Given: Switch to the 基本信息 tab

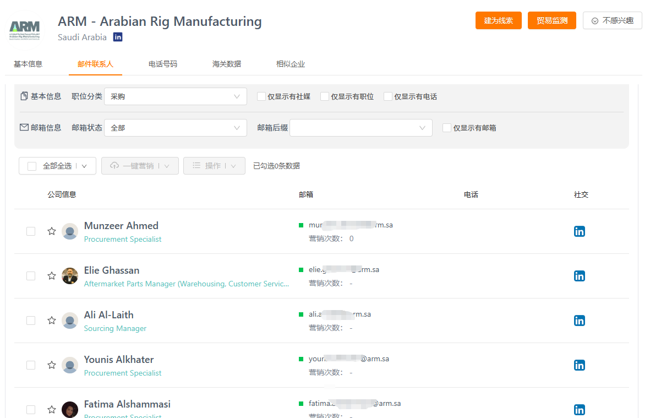Looking at the screenshot, I should tap(28, 64).
